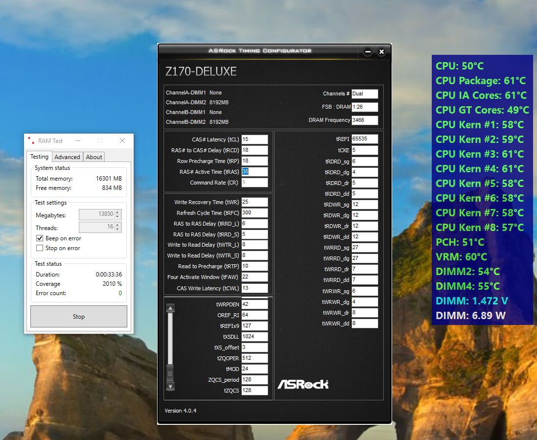Switch to the Testing tab
Viewport: 537px width, 440px height.
[x=39, y=157]
